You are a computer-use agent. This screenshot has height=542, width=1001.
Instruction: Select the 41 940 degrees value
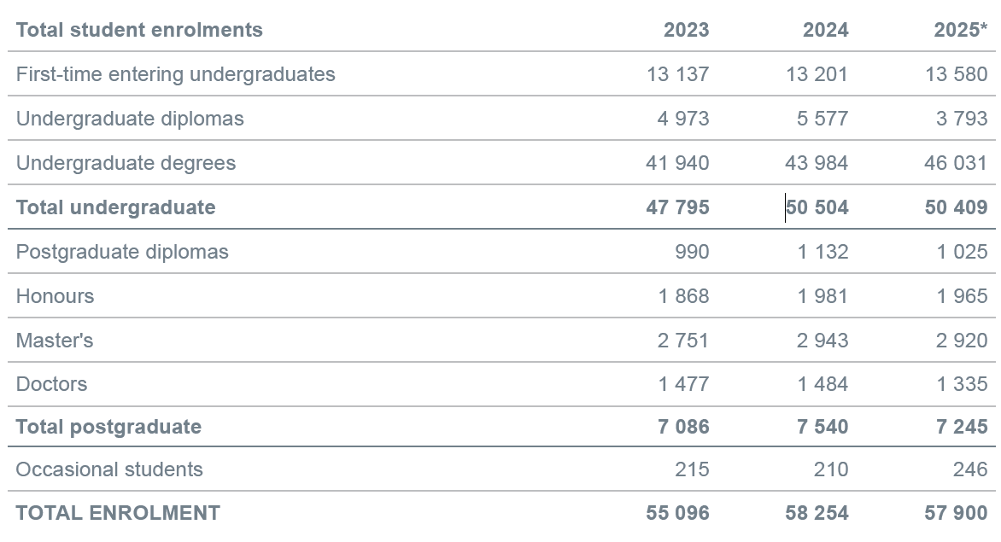677,163
